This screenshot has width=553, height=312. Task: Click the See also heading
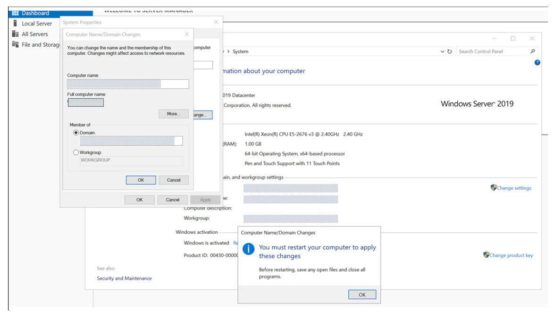pyautogui.click(x=106, y=268)
